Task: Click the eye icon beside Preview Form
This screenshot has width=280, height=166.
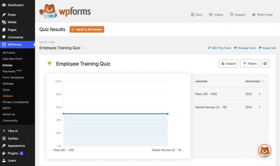Action: click(235, 48)
